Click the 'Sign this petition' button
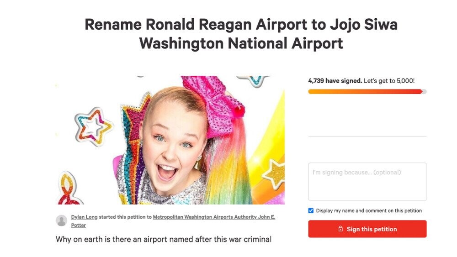This screenshot has width=457, height=257. [367, 229]
